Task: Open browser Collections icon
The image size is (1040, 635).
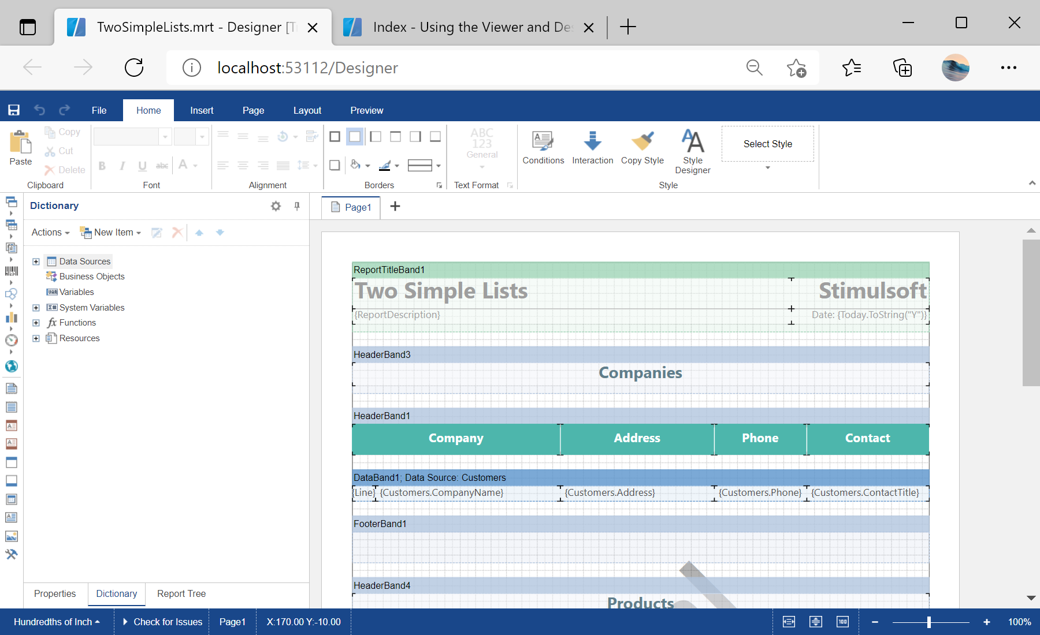Action: (x=902, y=68)
